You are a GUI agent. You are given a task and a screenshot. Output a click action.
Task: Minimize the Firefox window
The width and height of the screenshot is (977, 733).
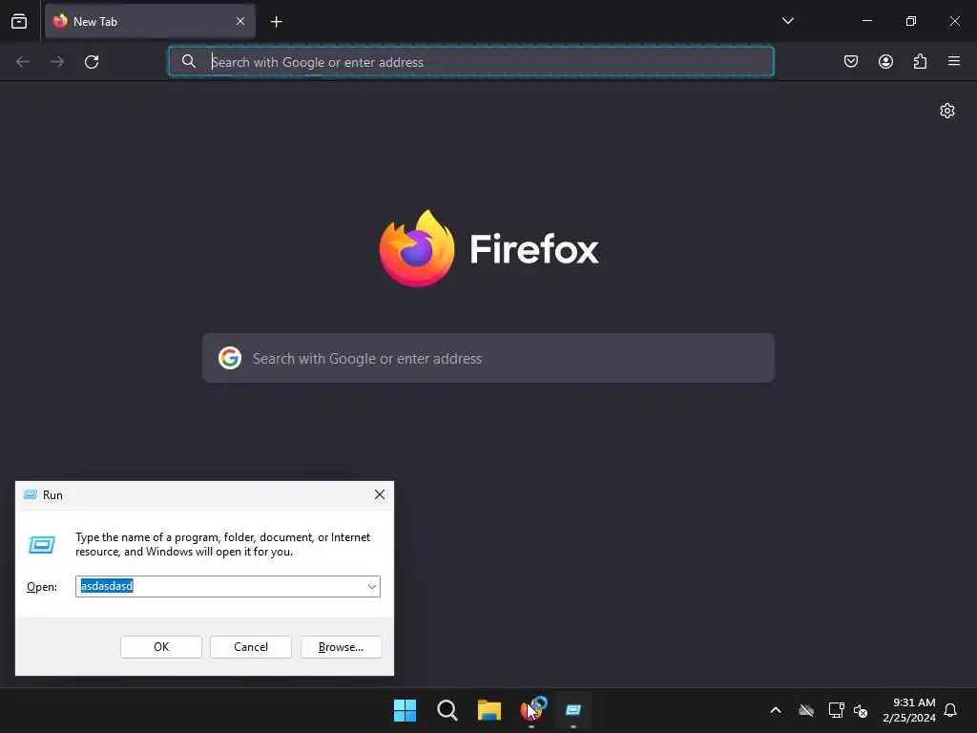coord(866,21)
